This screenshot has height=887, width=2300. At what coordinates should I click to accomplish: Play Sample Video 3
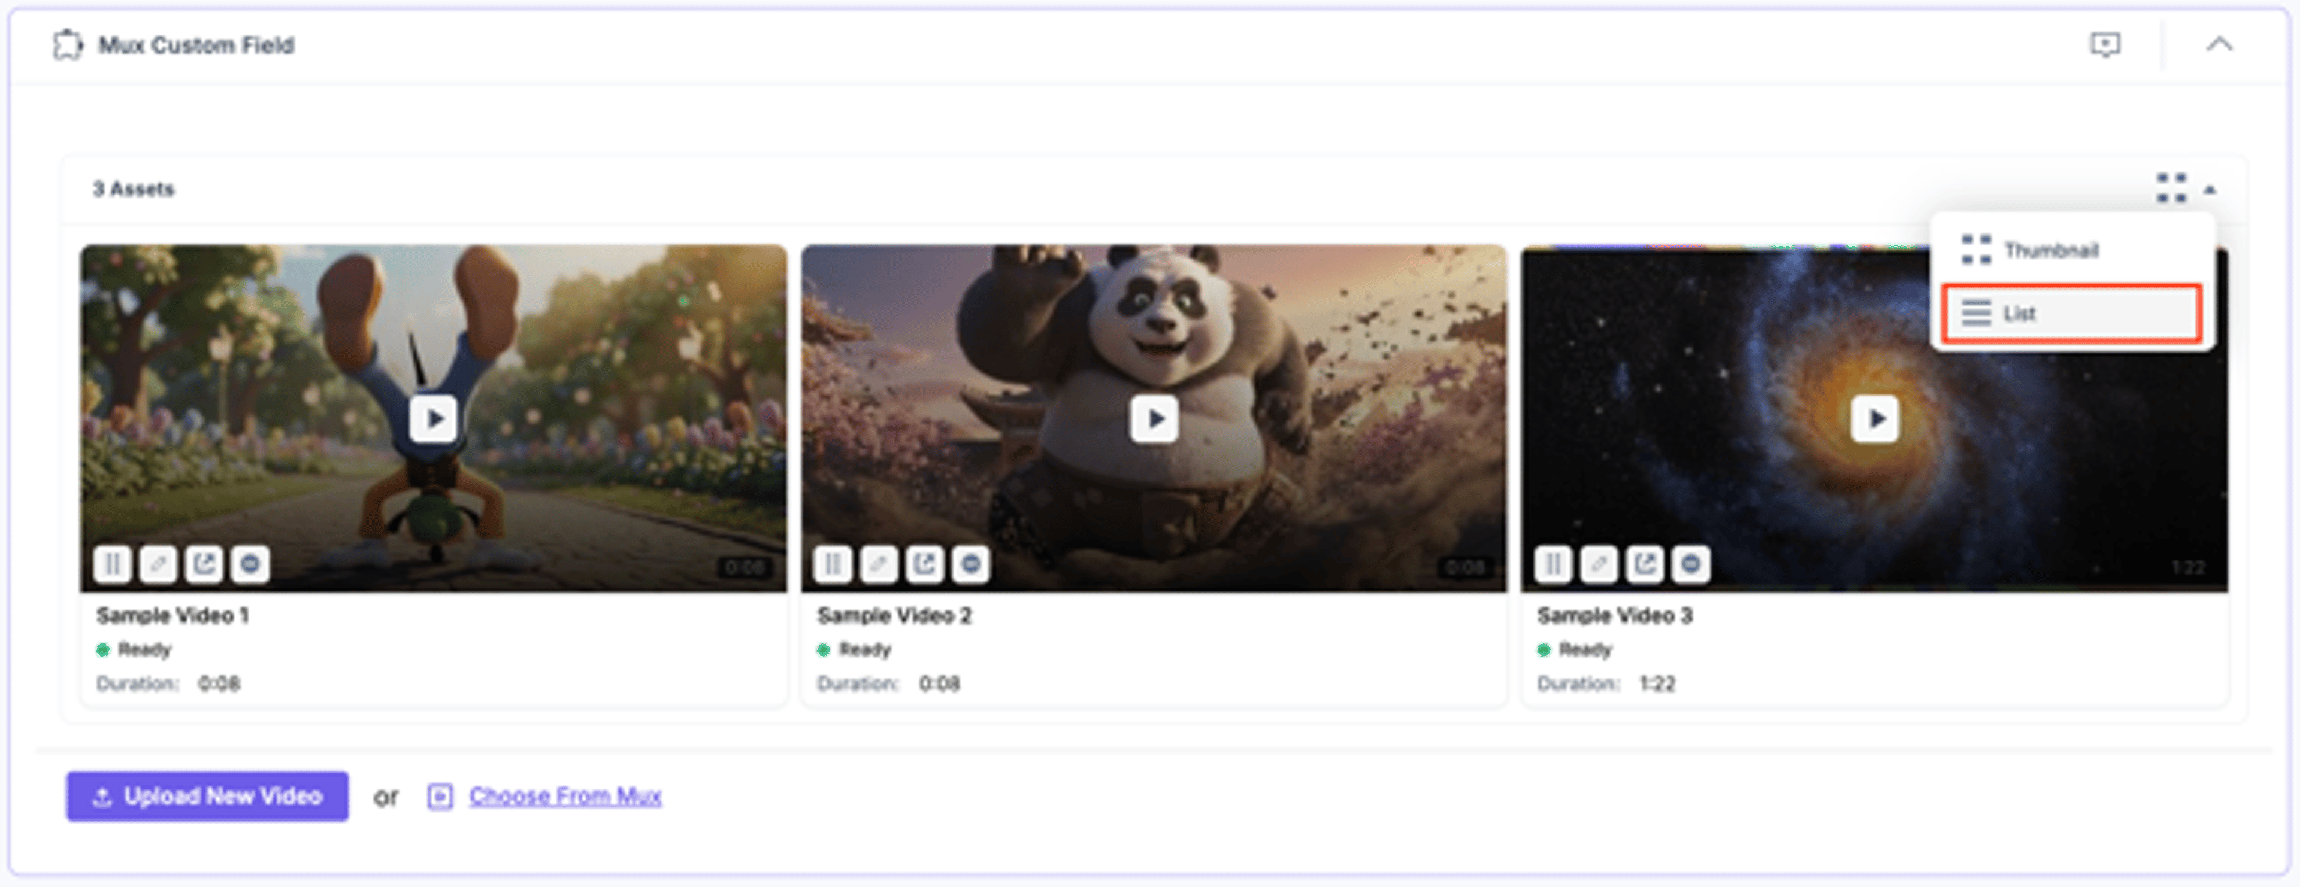coord(1875,418)
